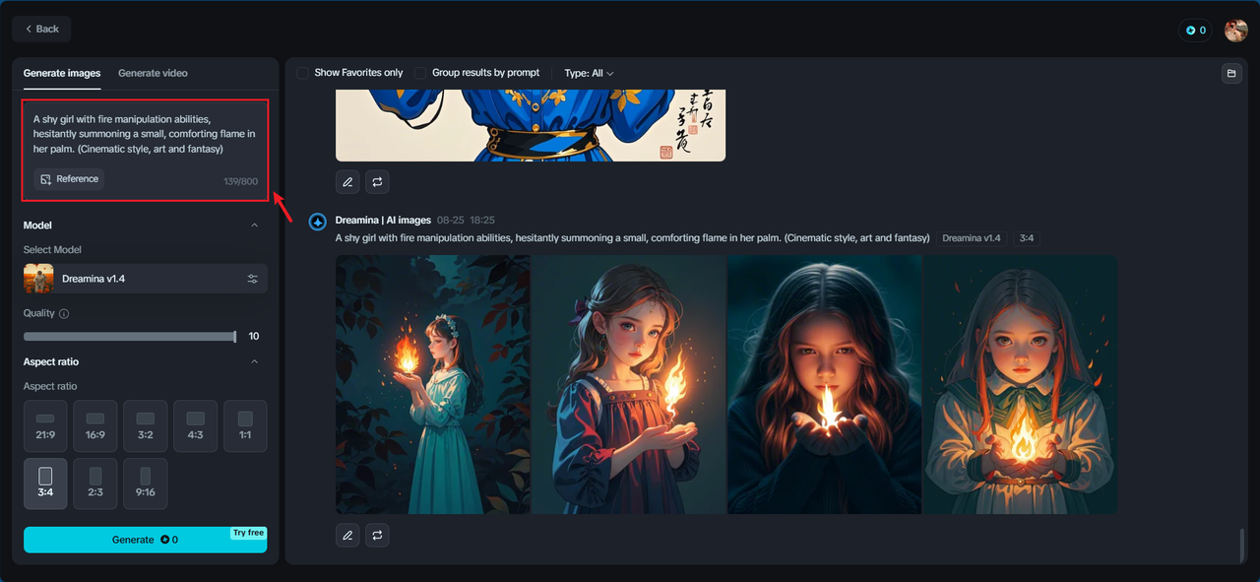1260x582 pixels.
Task: Open the Dreamina v1.4 model selector
Action: point(145,279)
